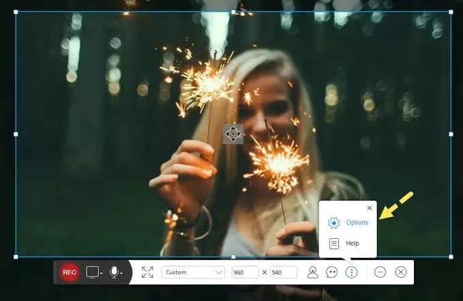
Task: Minimize the recorder toolbar
Action: (380, 272)
